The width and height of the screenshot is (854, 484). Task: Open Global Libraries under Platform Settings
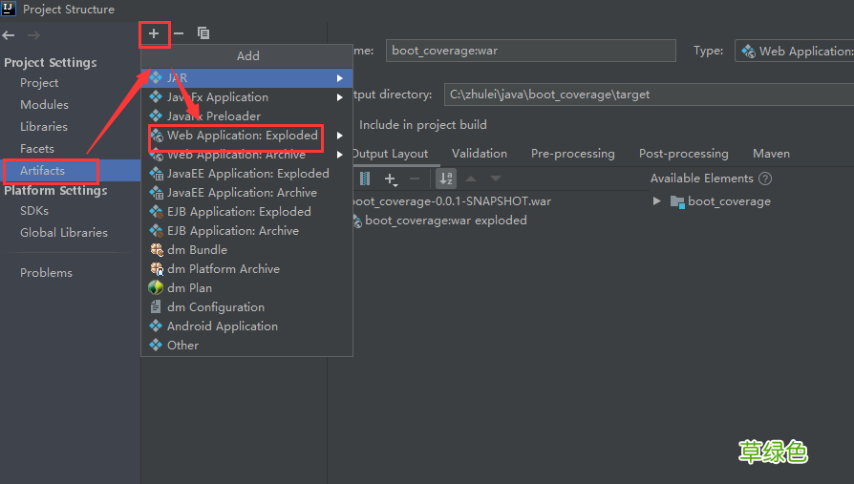pyautogui.click(x=64, y=233)
